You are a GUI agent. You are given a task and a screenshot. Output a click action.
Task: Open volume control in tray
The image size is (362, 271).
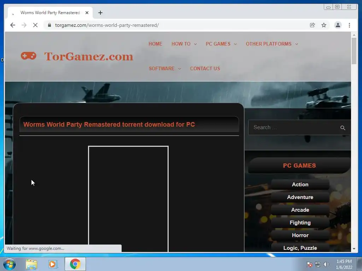pos(326,264)
